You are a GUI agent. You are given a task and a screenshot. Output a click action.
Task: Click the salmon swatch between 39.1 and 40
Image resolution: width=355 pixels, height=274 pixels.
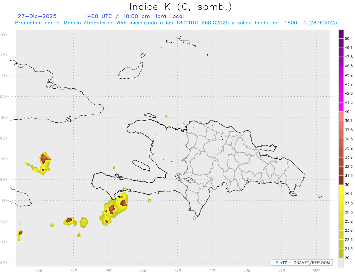point(341,116)
